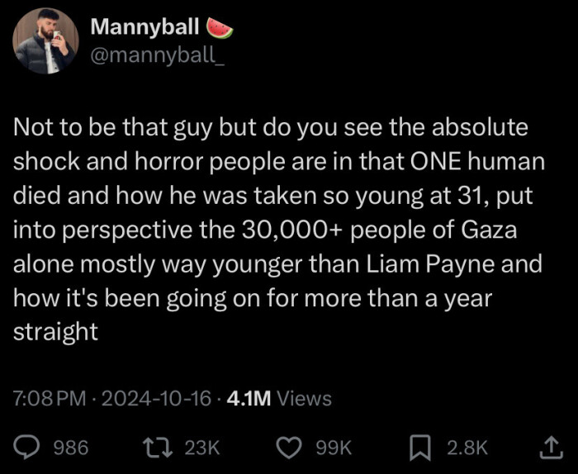The height and width of the screenshot is (474, 578).
Task: Open Mannyball's profile picture
Action: click(x=45, y=41)
